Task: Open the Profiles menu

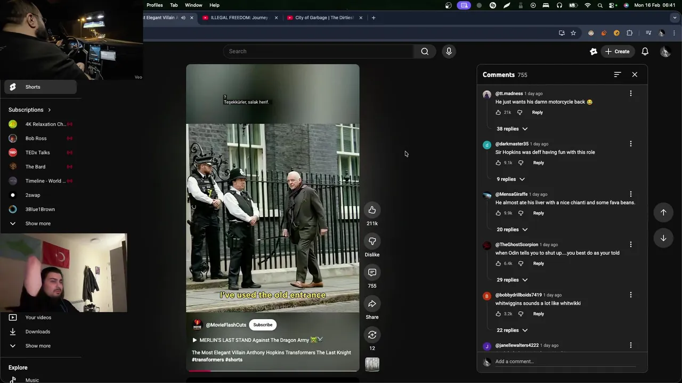Action: (155, 5)
